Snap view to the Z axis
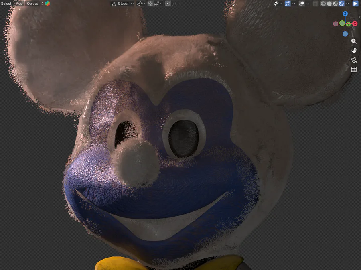Screen dimensions: 361x270 tap(345, 14)
